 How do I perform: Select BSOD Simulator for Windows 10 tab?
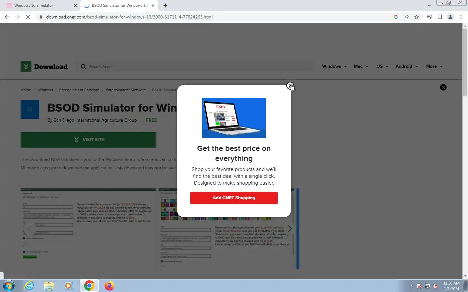point(119,6)
